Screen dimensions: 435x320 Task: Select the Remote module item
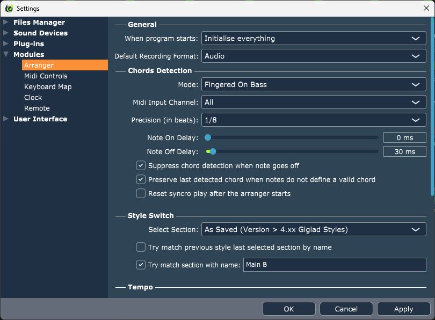pos(37,108)
